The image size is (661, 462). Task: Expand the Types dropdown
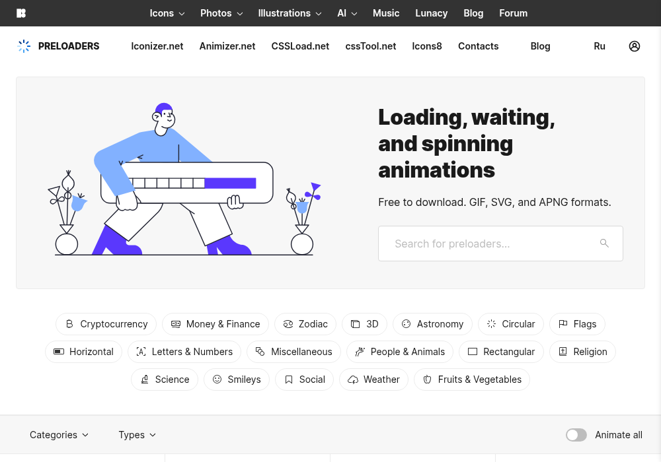coord(137,435)
